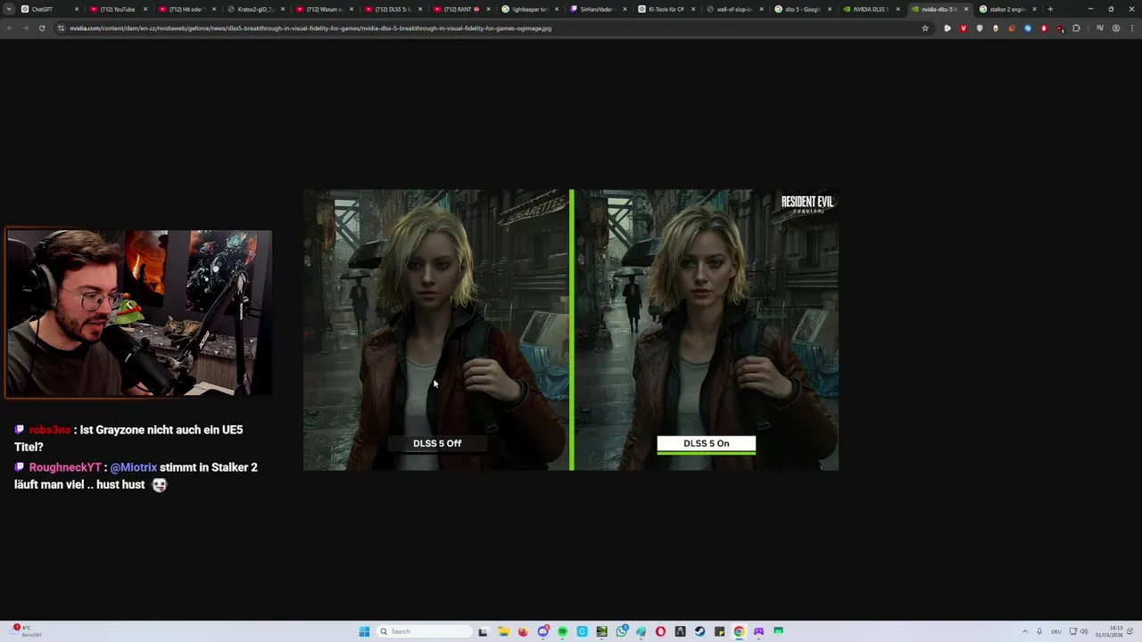Open Google Chrome from the taskbar

(739, 631)
